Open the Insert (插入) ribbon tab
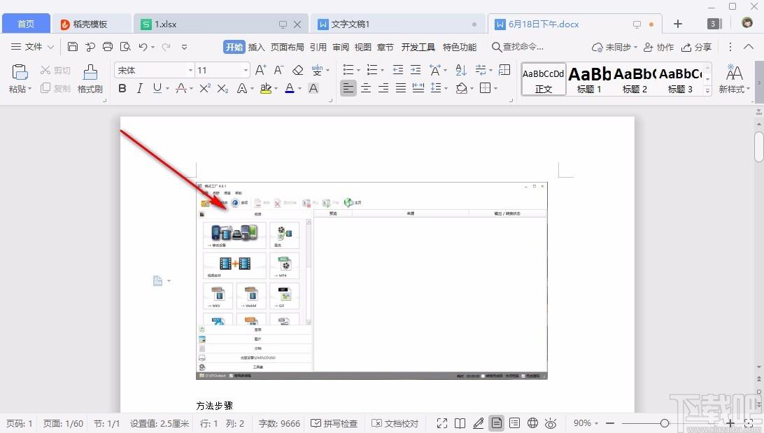The image size is (764, 433). tap(256, 47)
